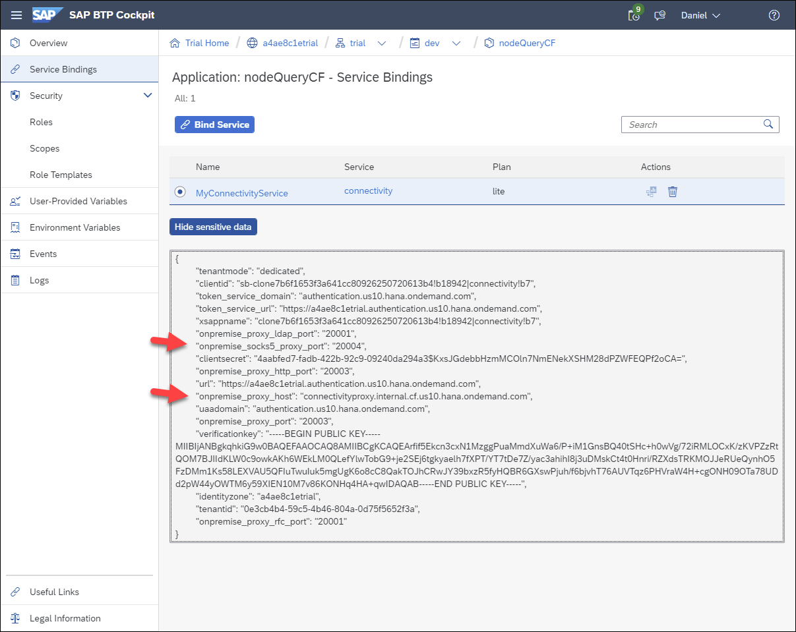Image resolution: width=796 pixels, height=632 pixels.
Task: Open the MyConnectivityService link
Action: 242,193
